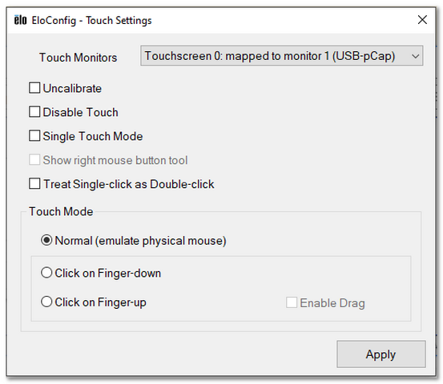Click the Apply button
The width and height of the screenshot is (443, 384).
(381, 354)
